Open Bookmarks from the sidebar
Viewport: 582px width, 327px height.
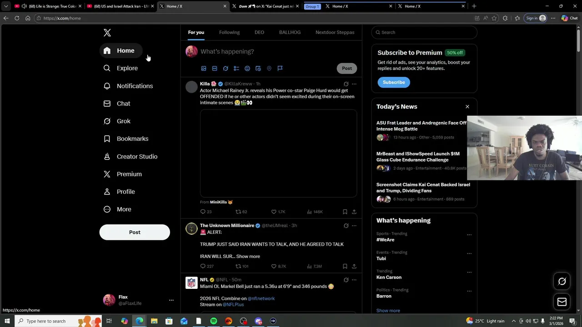coord(126,139)
